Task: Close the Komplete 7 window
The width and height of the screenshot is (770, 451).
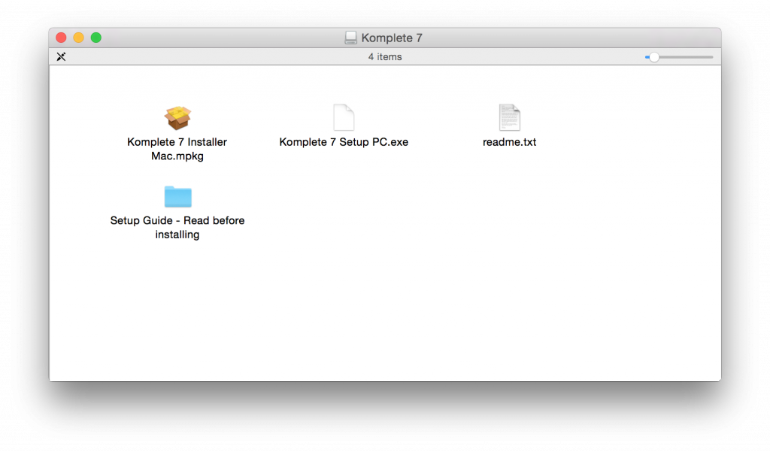Action: tap(62, 38)
